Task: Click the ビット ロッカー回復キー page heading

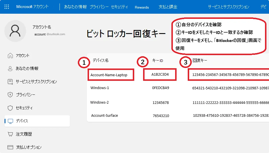Action: [x=126, y=34]
